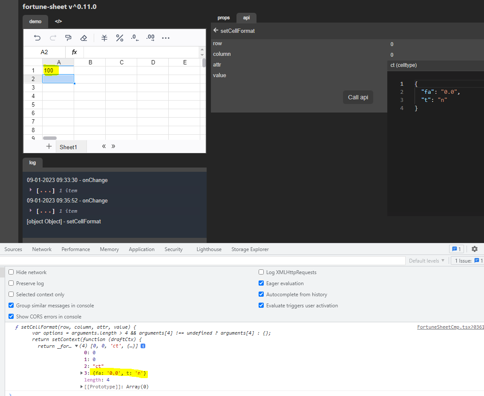This screenshot has width=484, height=396.
Task: Select the Format Painter icon
Action: coord(68,38)
